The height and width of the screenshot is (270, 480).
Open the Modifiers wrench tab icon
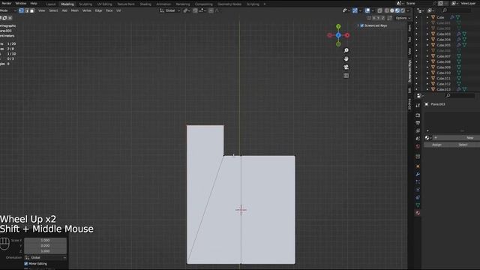(418, 174)
